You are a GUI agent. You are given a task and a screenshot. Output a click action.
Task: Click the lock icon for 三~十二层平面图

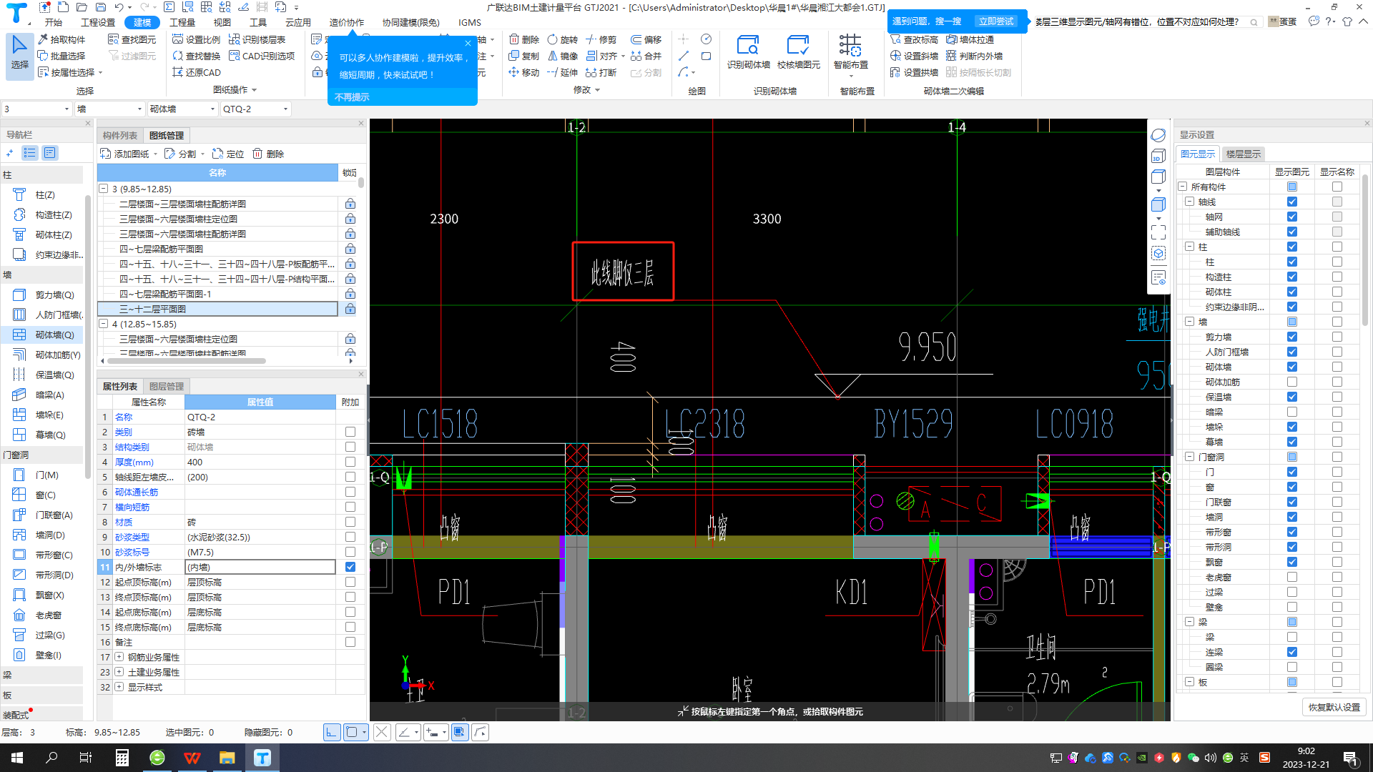click(x=350, y=309)
